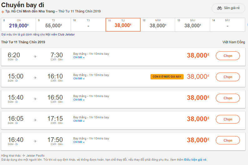Open the Hội viên Club Jetstar link
The image size is (248, 165).
click(x=60, y=34)
